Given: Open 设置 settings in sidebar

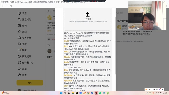Looking at the screenshot, I should [22, 75].
